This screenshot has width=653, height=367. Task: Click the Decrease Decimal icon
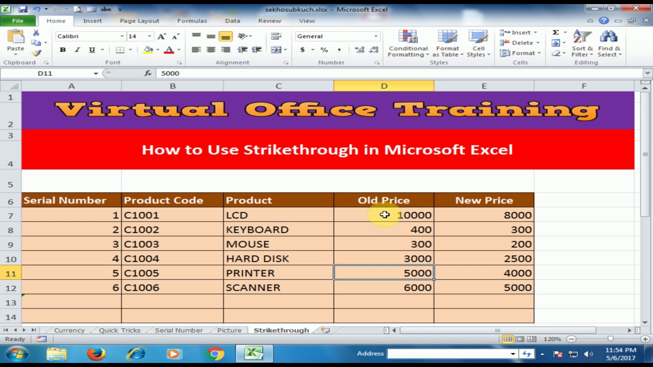click(373, 50)
